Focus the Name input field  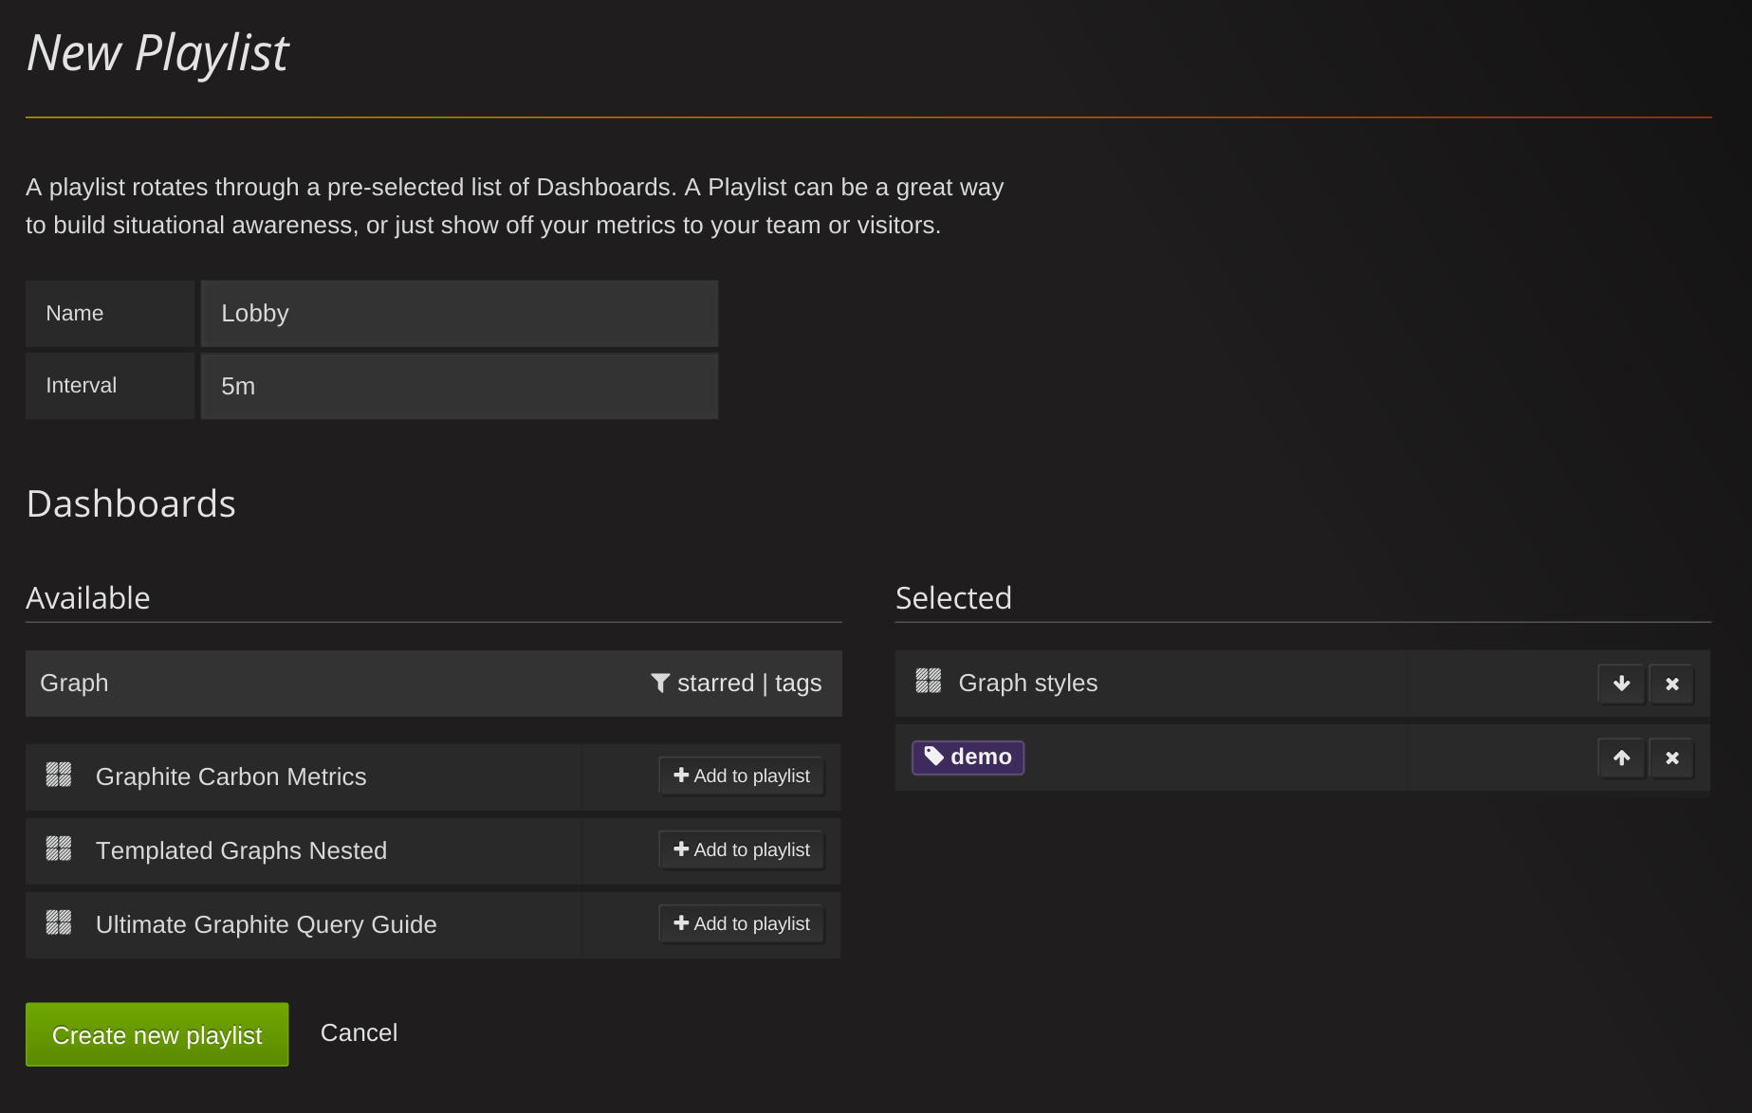click(x=459, y=313)
